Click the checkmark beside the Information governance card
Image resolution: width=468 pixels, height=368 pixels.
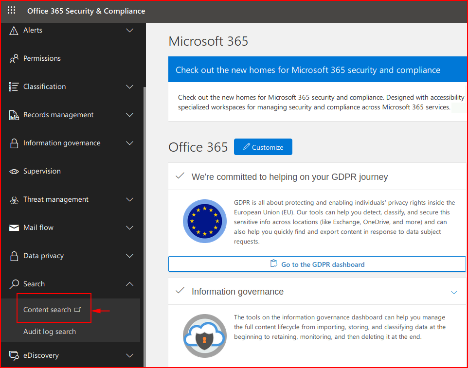point(180,291)
